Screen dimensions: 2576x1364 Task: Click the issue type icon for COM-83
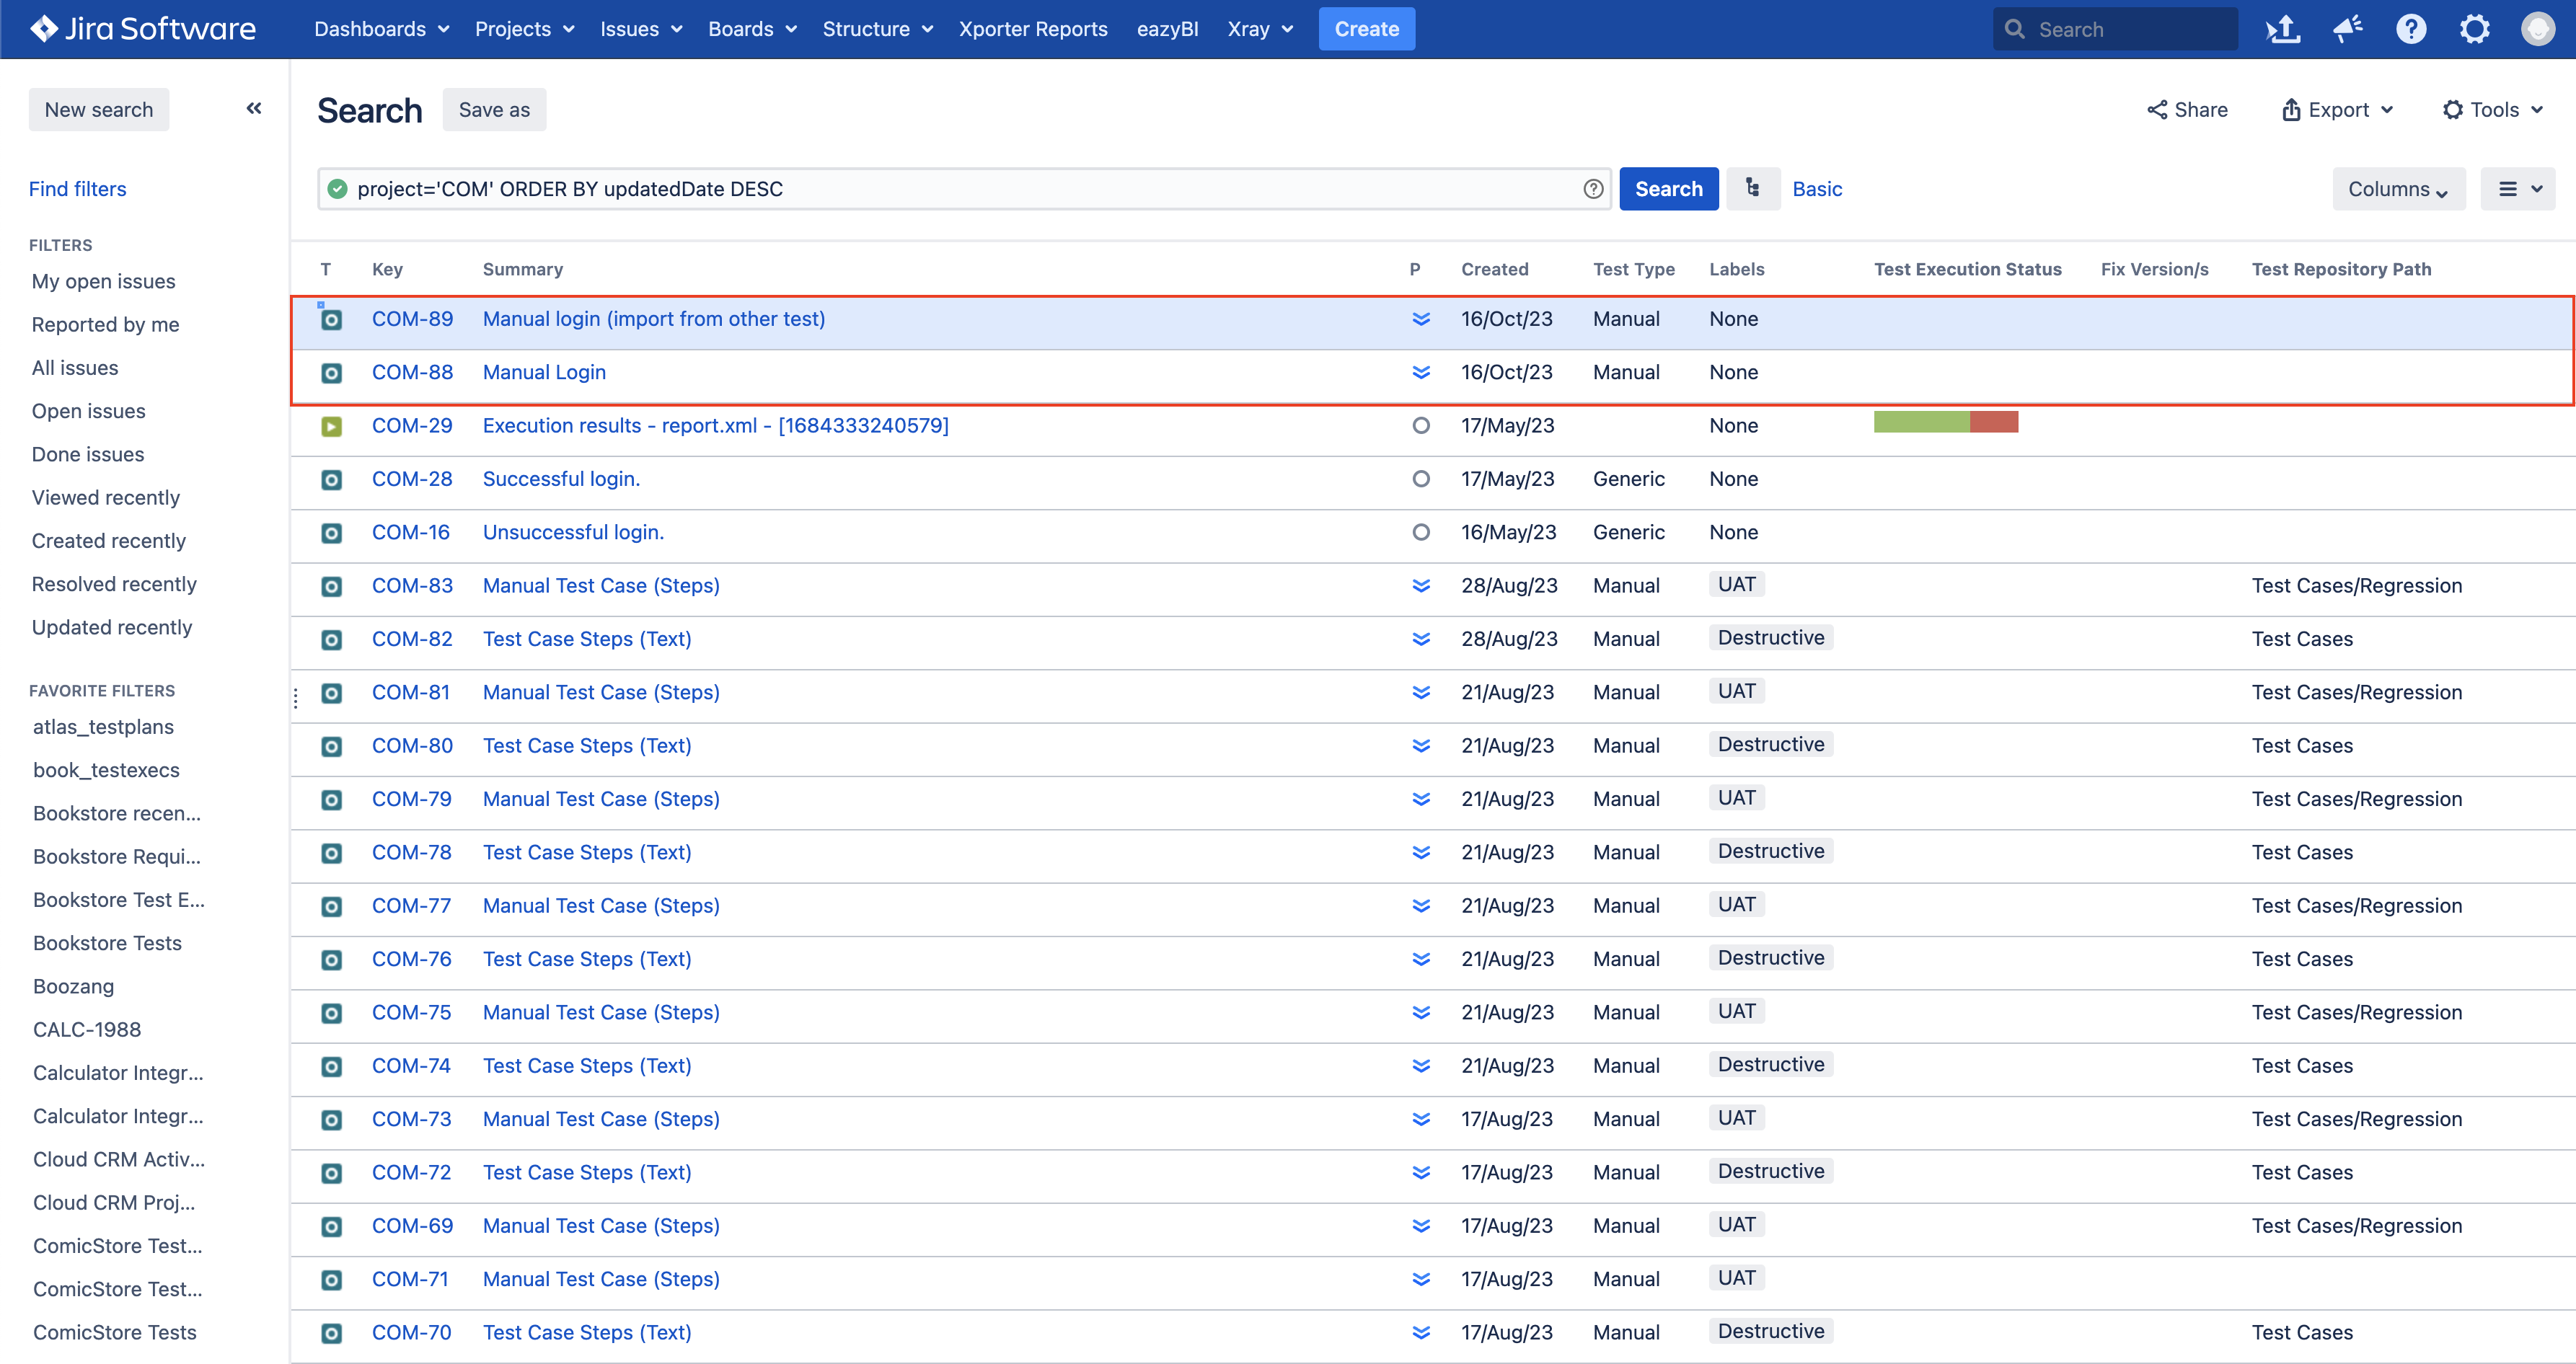[331, 586]
